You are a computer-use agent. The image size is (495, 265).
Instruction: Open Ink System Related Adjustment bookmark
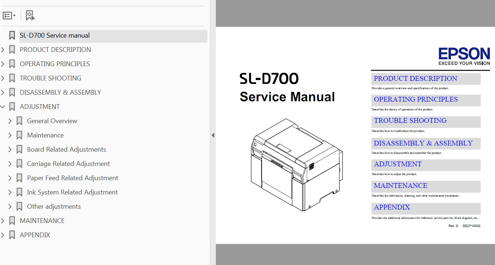click(72, 192)
